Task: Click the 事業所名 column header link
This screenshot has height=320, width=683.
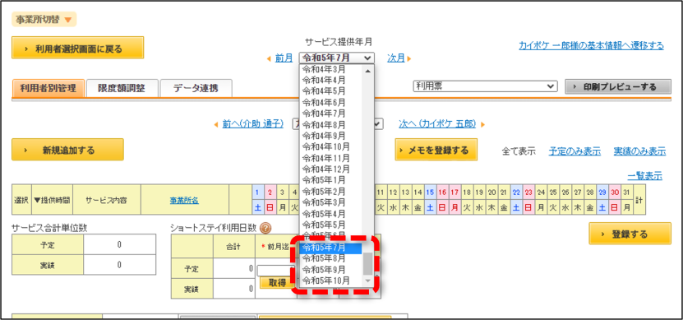Action: [184, 200]
